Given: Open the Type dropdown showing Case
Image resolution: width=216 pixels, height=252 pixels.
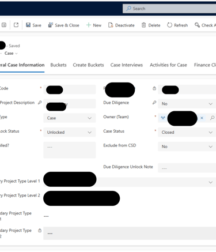Looking at the screenshot, I should [x=70, y=118].
